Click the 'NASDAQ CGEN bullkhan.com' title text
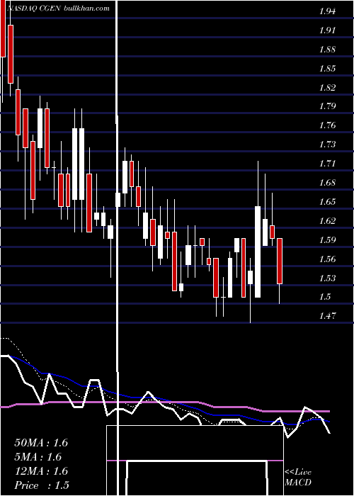This screenshot has width=354, height=496. click(x=58, y=9)
